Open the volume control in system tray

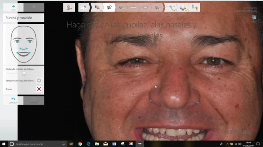[240, 144]
